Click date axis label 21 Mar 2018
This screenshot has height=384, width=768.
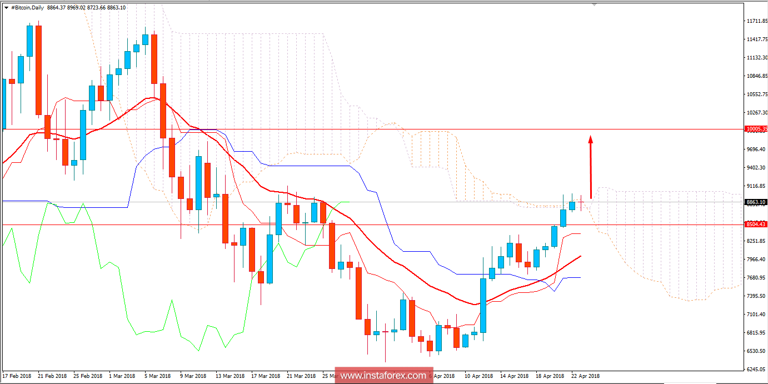(301, 376)
